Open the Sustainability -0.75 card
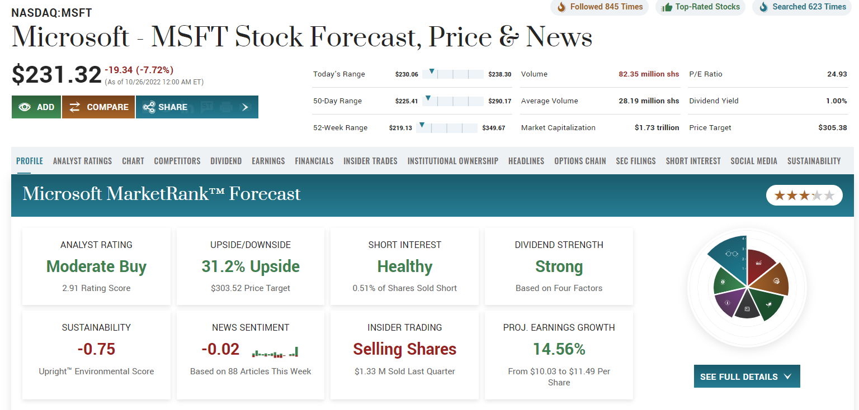The height and width of the screenshot is (410, 859). click(96, 355)
